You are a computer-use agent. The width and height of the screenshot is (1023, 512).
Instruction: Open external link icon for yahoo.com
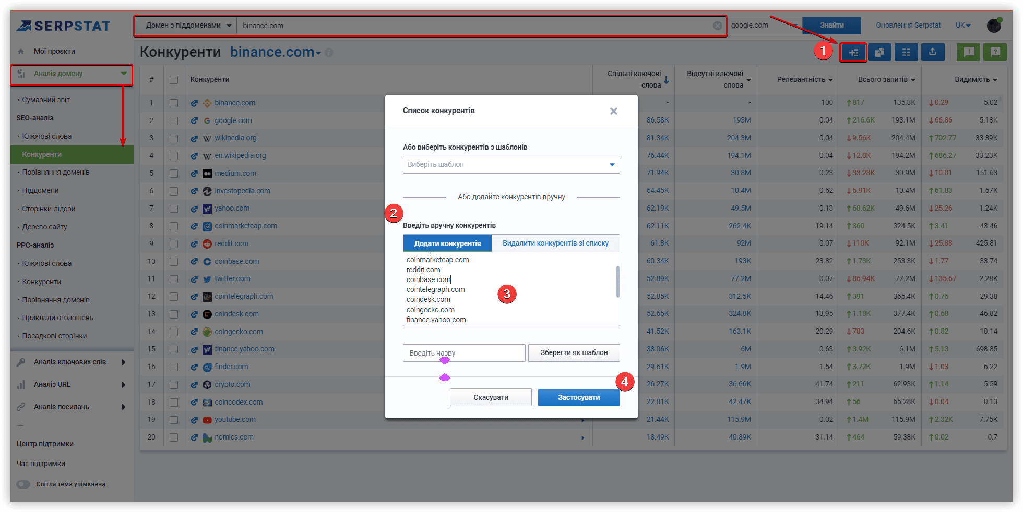coord(194,209)
